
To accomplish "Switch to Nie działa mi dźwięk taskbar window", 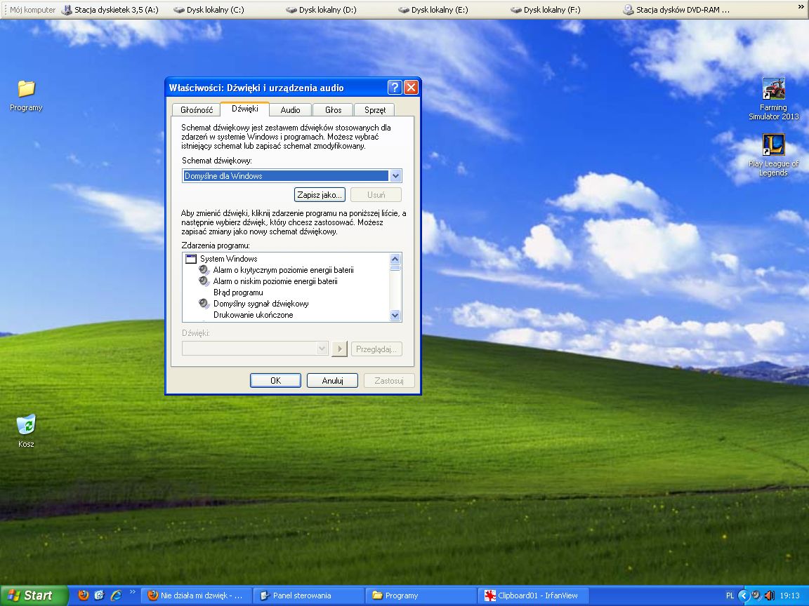I will click(195, 595).
